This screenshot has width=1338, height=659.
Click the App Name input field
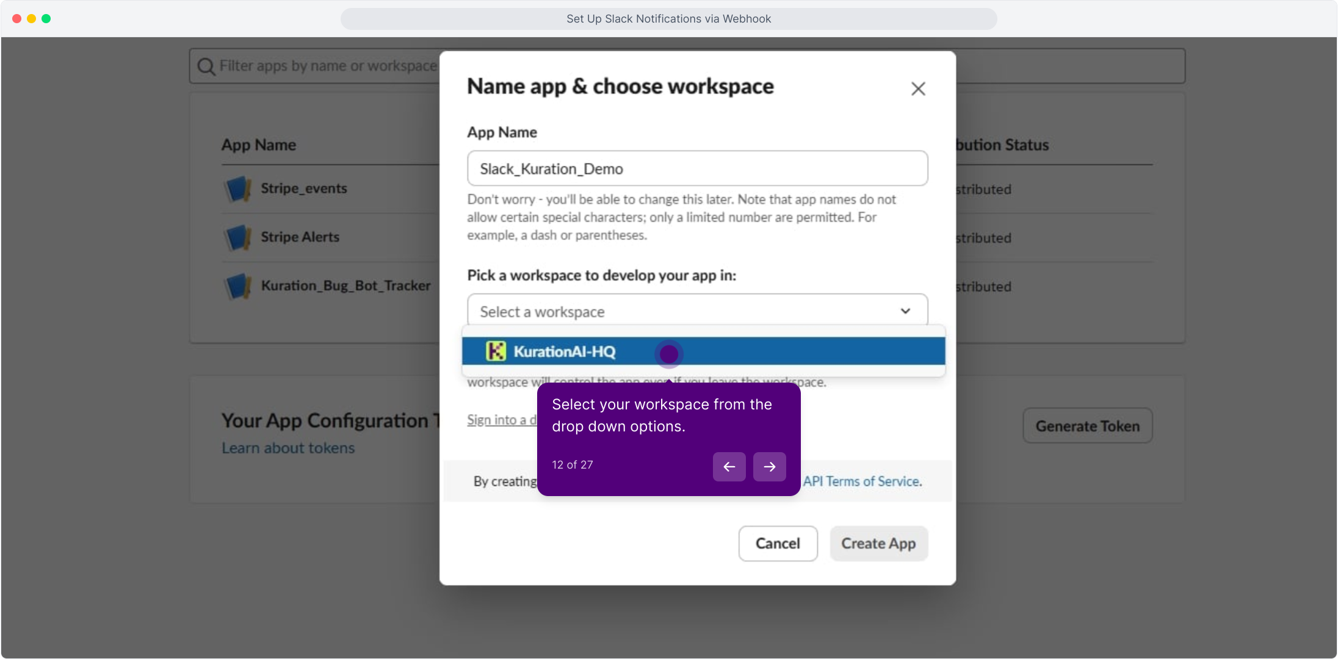697,168
